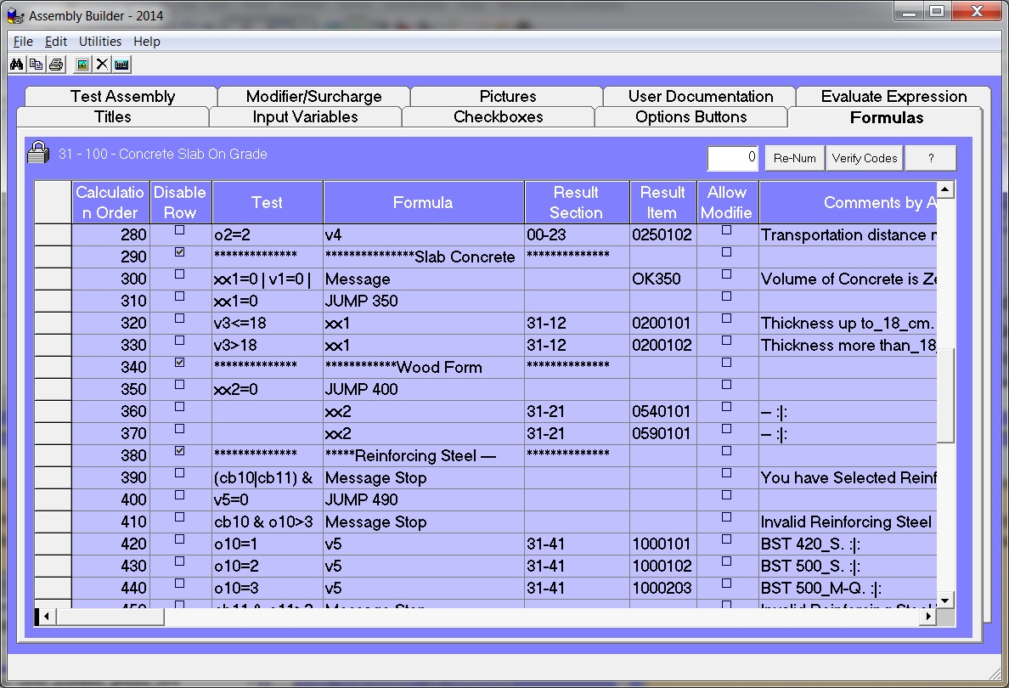Click the padlock icon beside assembly name
The width and height of the screenshot is (1009, 688).
[x=38, y=154]
